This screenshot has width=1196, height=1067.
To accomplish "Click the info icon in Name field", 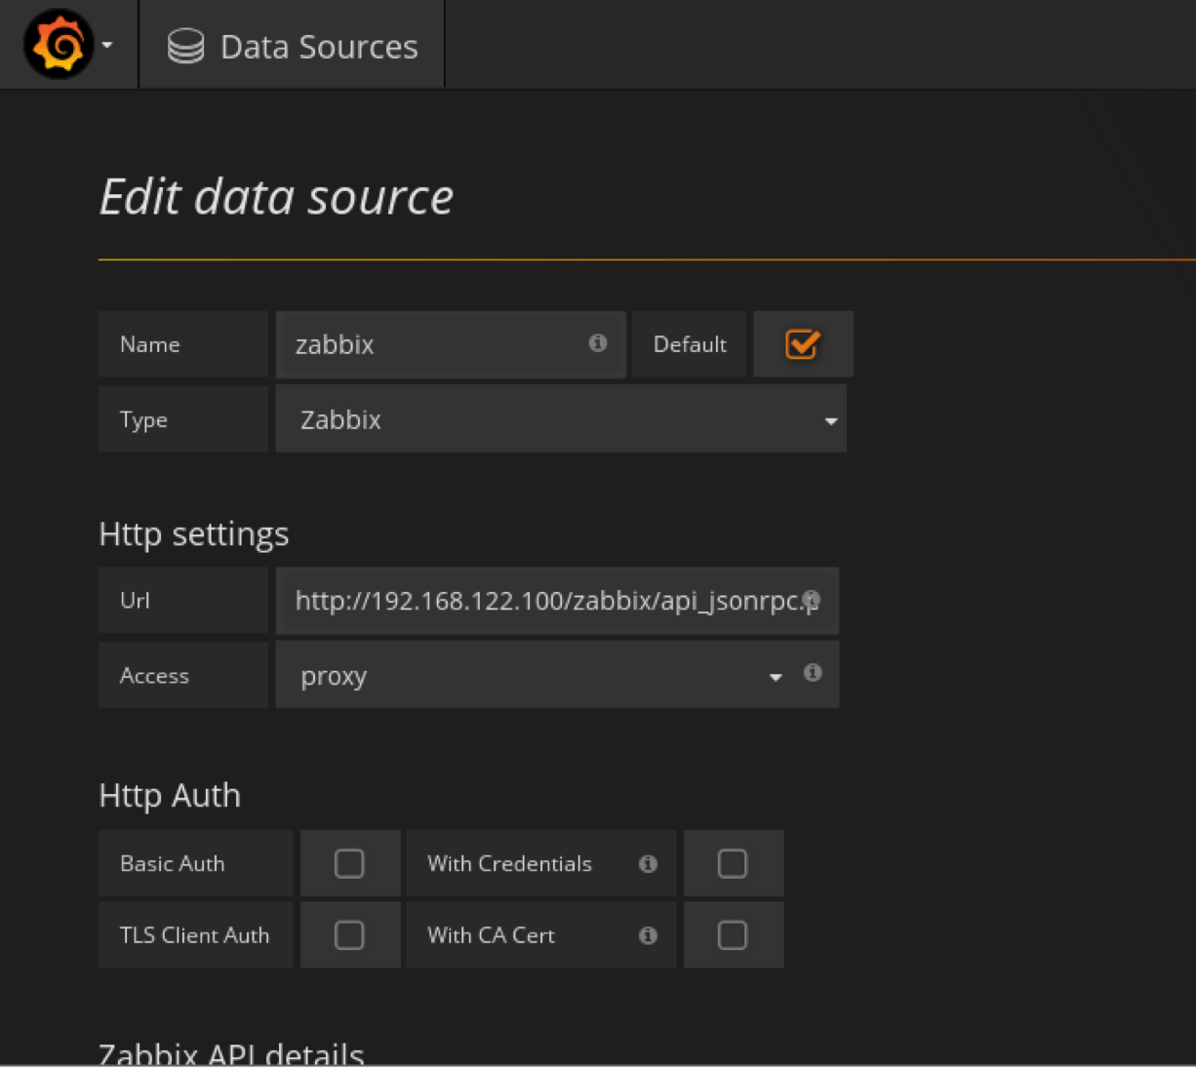I will click(x=598, y=343).
